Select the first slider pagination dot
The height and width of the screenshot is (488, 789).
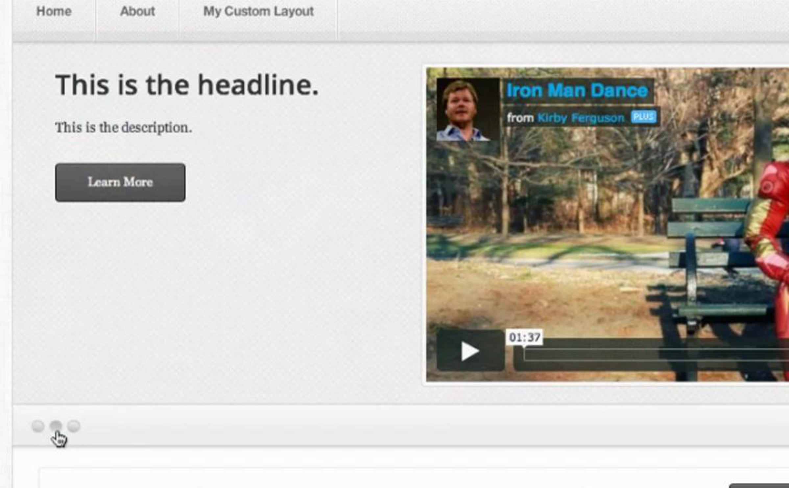pos(38,426)
